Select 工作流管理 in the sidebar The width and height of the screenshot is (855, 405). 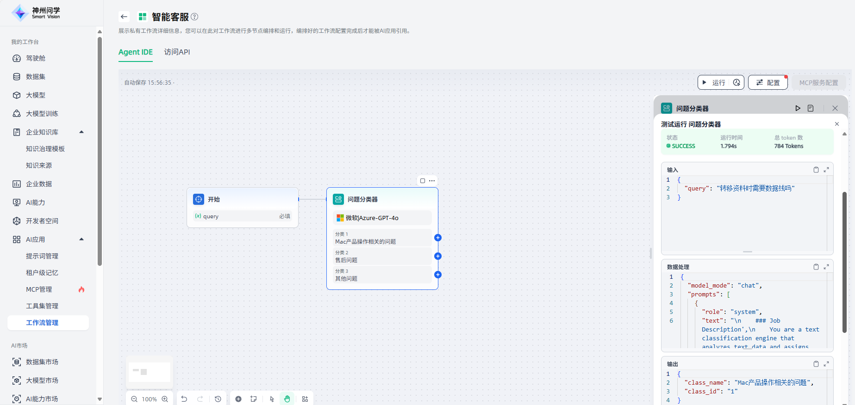[48, 323]
